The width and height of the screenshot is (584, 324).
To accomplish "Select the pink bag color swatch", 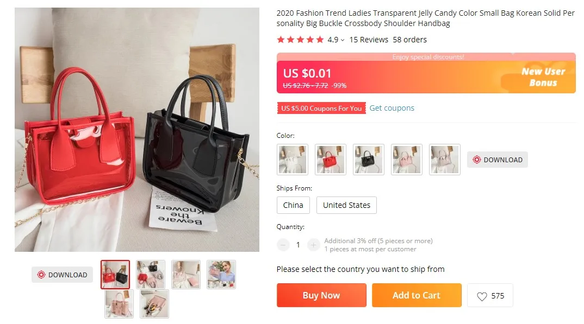I will [x=406, y=160].
